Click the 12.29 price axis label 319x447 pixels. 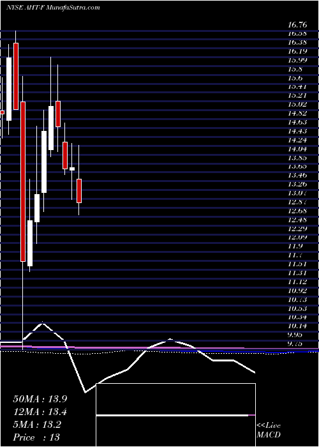pyautogui.click(x=297, y=229)
